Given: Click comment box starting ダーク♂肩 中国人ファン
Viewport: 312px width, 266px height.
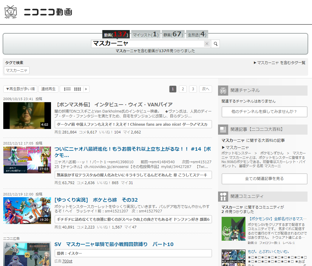Looking at the screenshot, I should click(x=133, y=124).
